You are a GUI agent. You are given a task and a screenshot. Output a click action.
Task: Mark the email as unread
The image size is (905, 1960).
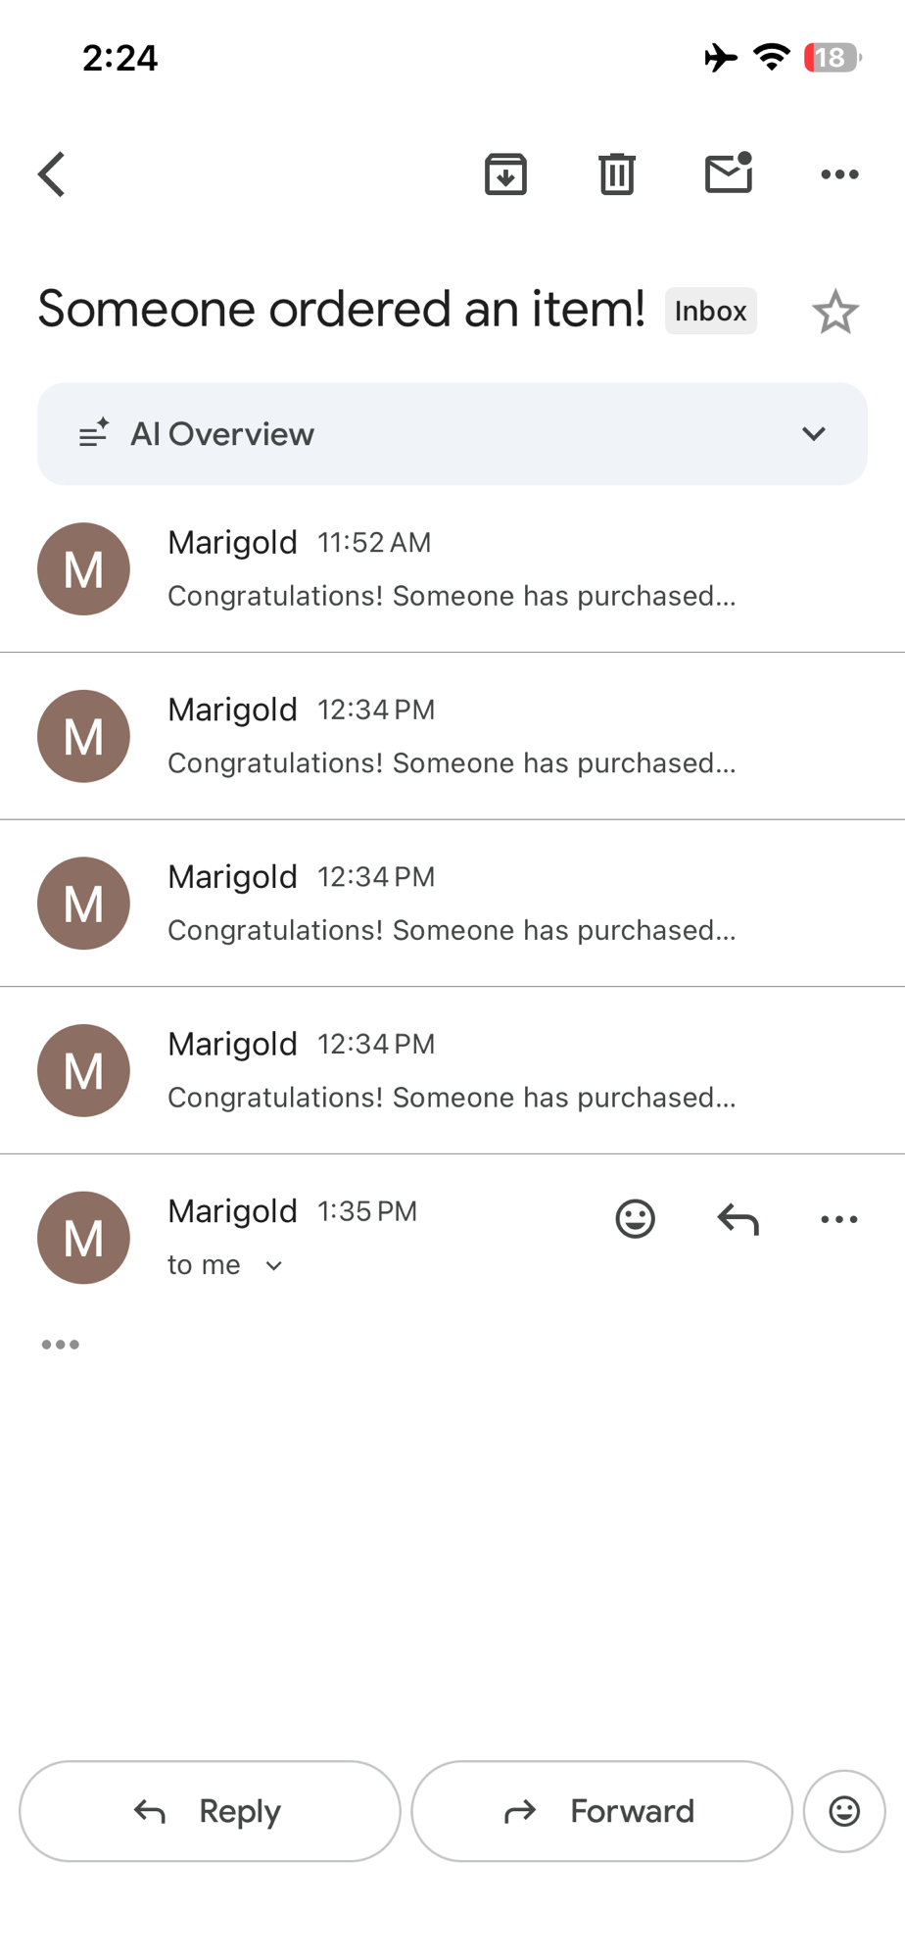(x=729, y=173)
